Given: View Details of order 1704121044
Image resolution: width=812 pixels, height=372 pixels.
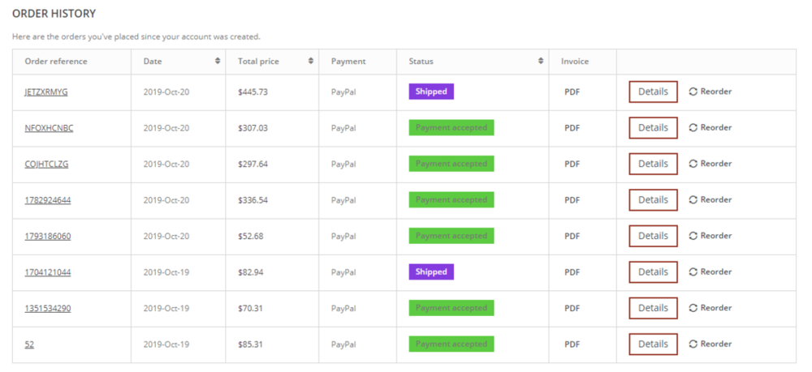Looking at the screenshot, I should 653,272.
